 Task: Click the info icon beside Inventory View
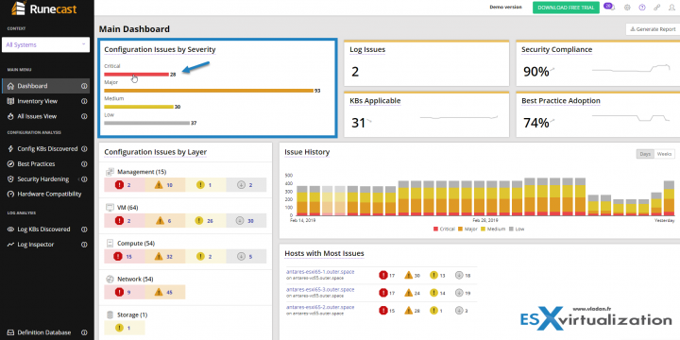(x=84, y=101)
